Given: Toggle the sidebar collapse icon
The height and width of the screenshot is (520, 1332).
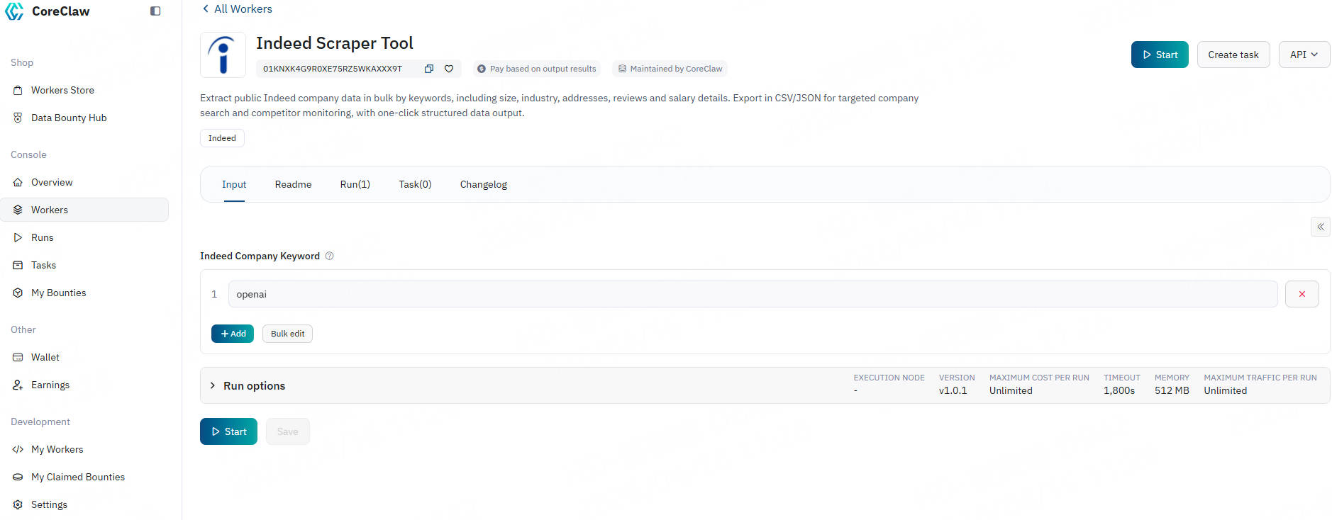Looking at the screenshot, I should [x=155, y=11].
